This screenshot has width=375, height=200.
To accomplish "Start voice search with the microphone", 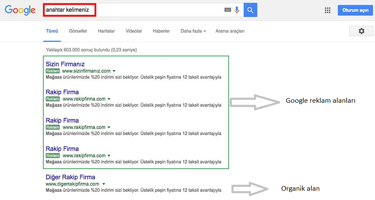I will (237, 10).
